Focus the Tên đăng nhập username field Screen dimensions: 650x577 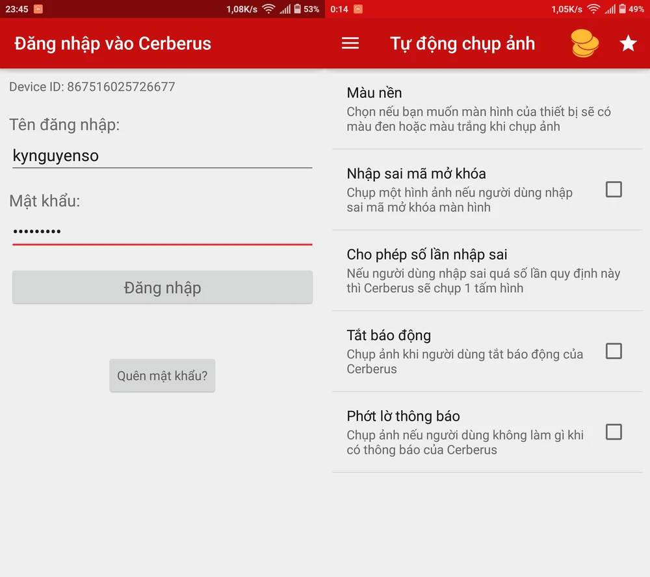162,156
